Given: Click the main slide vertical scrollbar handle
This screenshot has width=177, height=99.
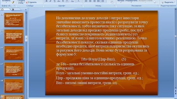Looking at the screenshot, I should (176, 36).
